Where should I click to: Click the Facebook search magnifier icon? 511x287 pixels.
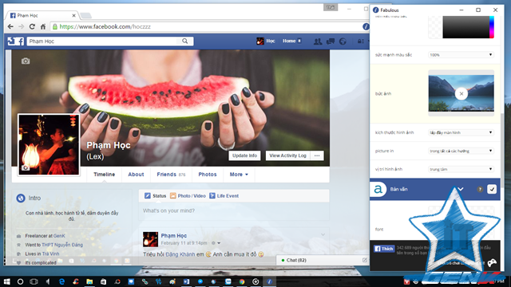(x=185, y=41)
